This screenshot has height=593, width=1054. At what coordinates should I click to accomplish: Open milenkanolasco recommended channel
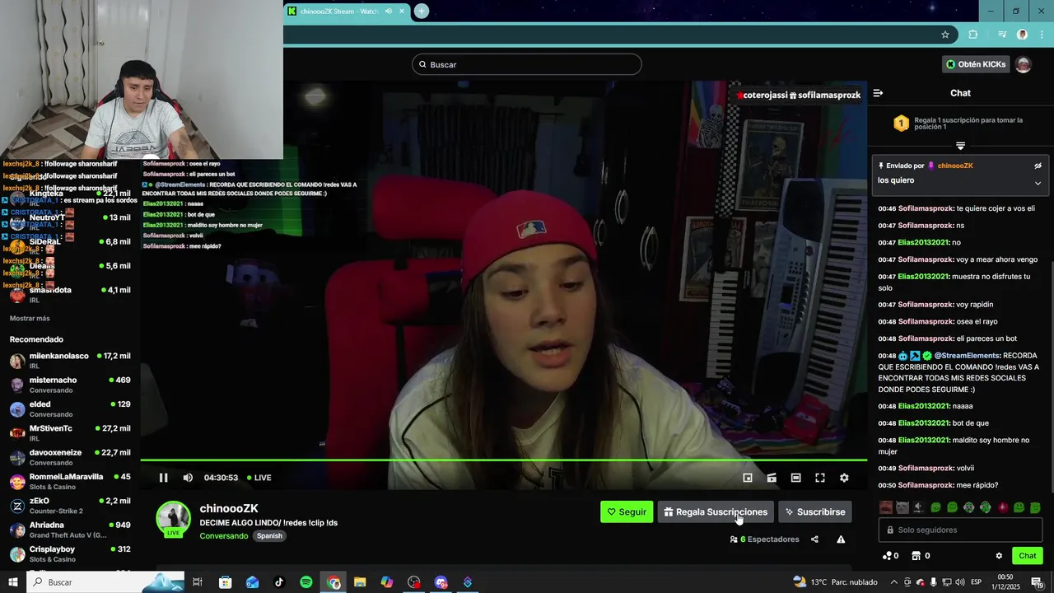pyautogui.click(x=70, y=360)
